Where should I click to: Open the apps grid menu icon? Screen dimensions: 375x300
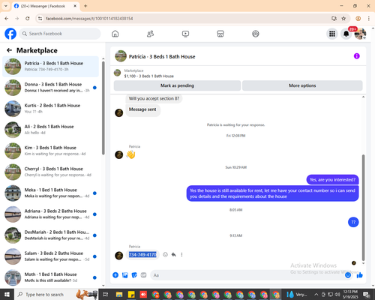[332, 34]
